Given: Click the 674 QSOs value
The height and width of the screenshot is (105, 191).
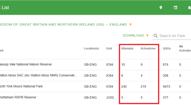Looking at the screenshot, I should click(165, 65).
